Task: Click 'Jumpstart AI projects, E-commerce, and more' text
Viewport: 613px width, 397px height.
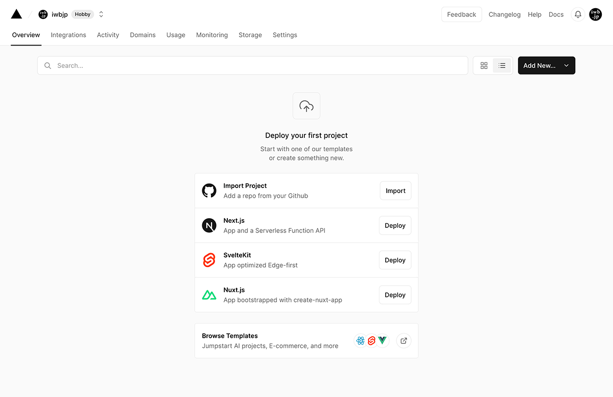Action: pyautogui.click(x=270, y=346)
